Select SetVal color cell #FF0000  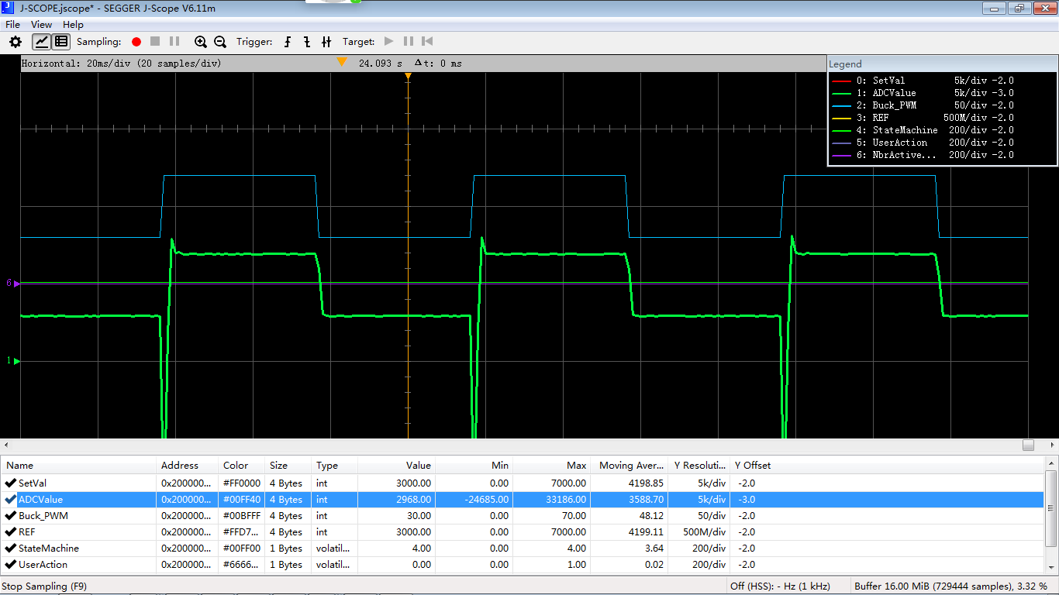pos(241,483)
